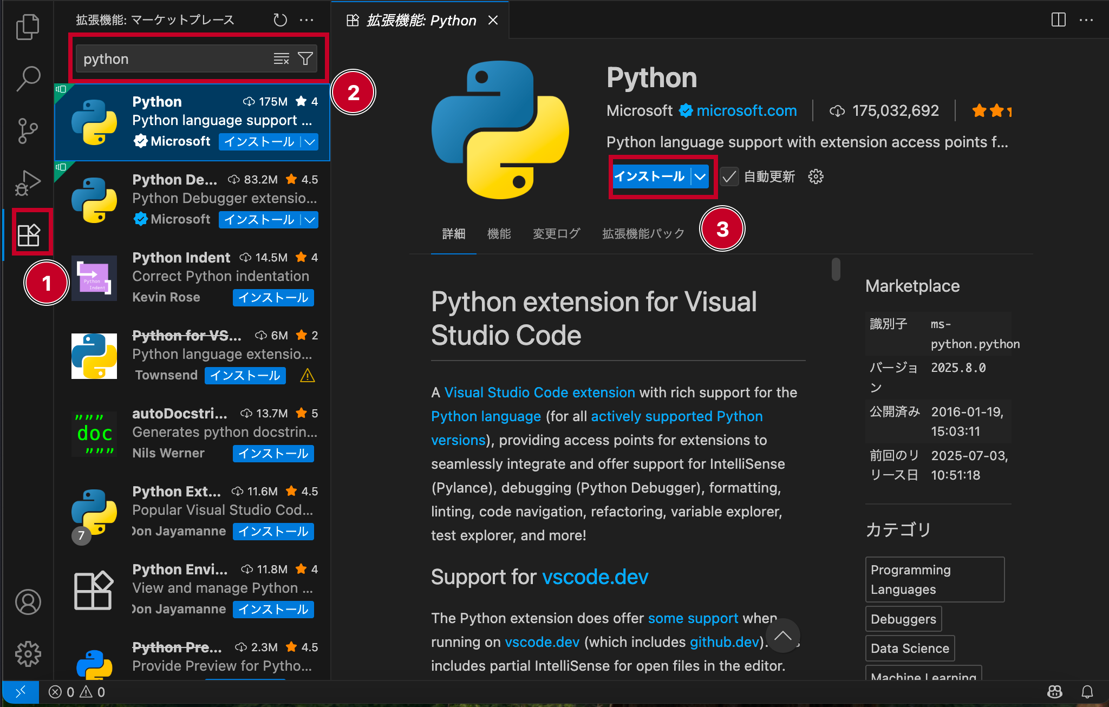This screenshot has height=707, width=1109.
Task: Clear the extension search results
Action: pos(281,58)
